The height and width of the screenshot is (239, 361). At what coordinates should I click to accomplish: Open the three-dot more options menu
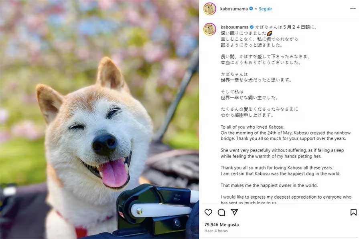click(353, 9)
